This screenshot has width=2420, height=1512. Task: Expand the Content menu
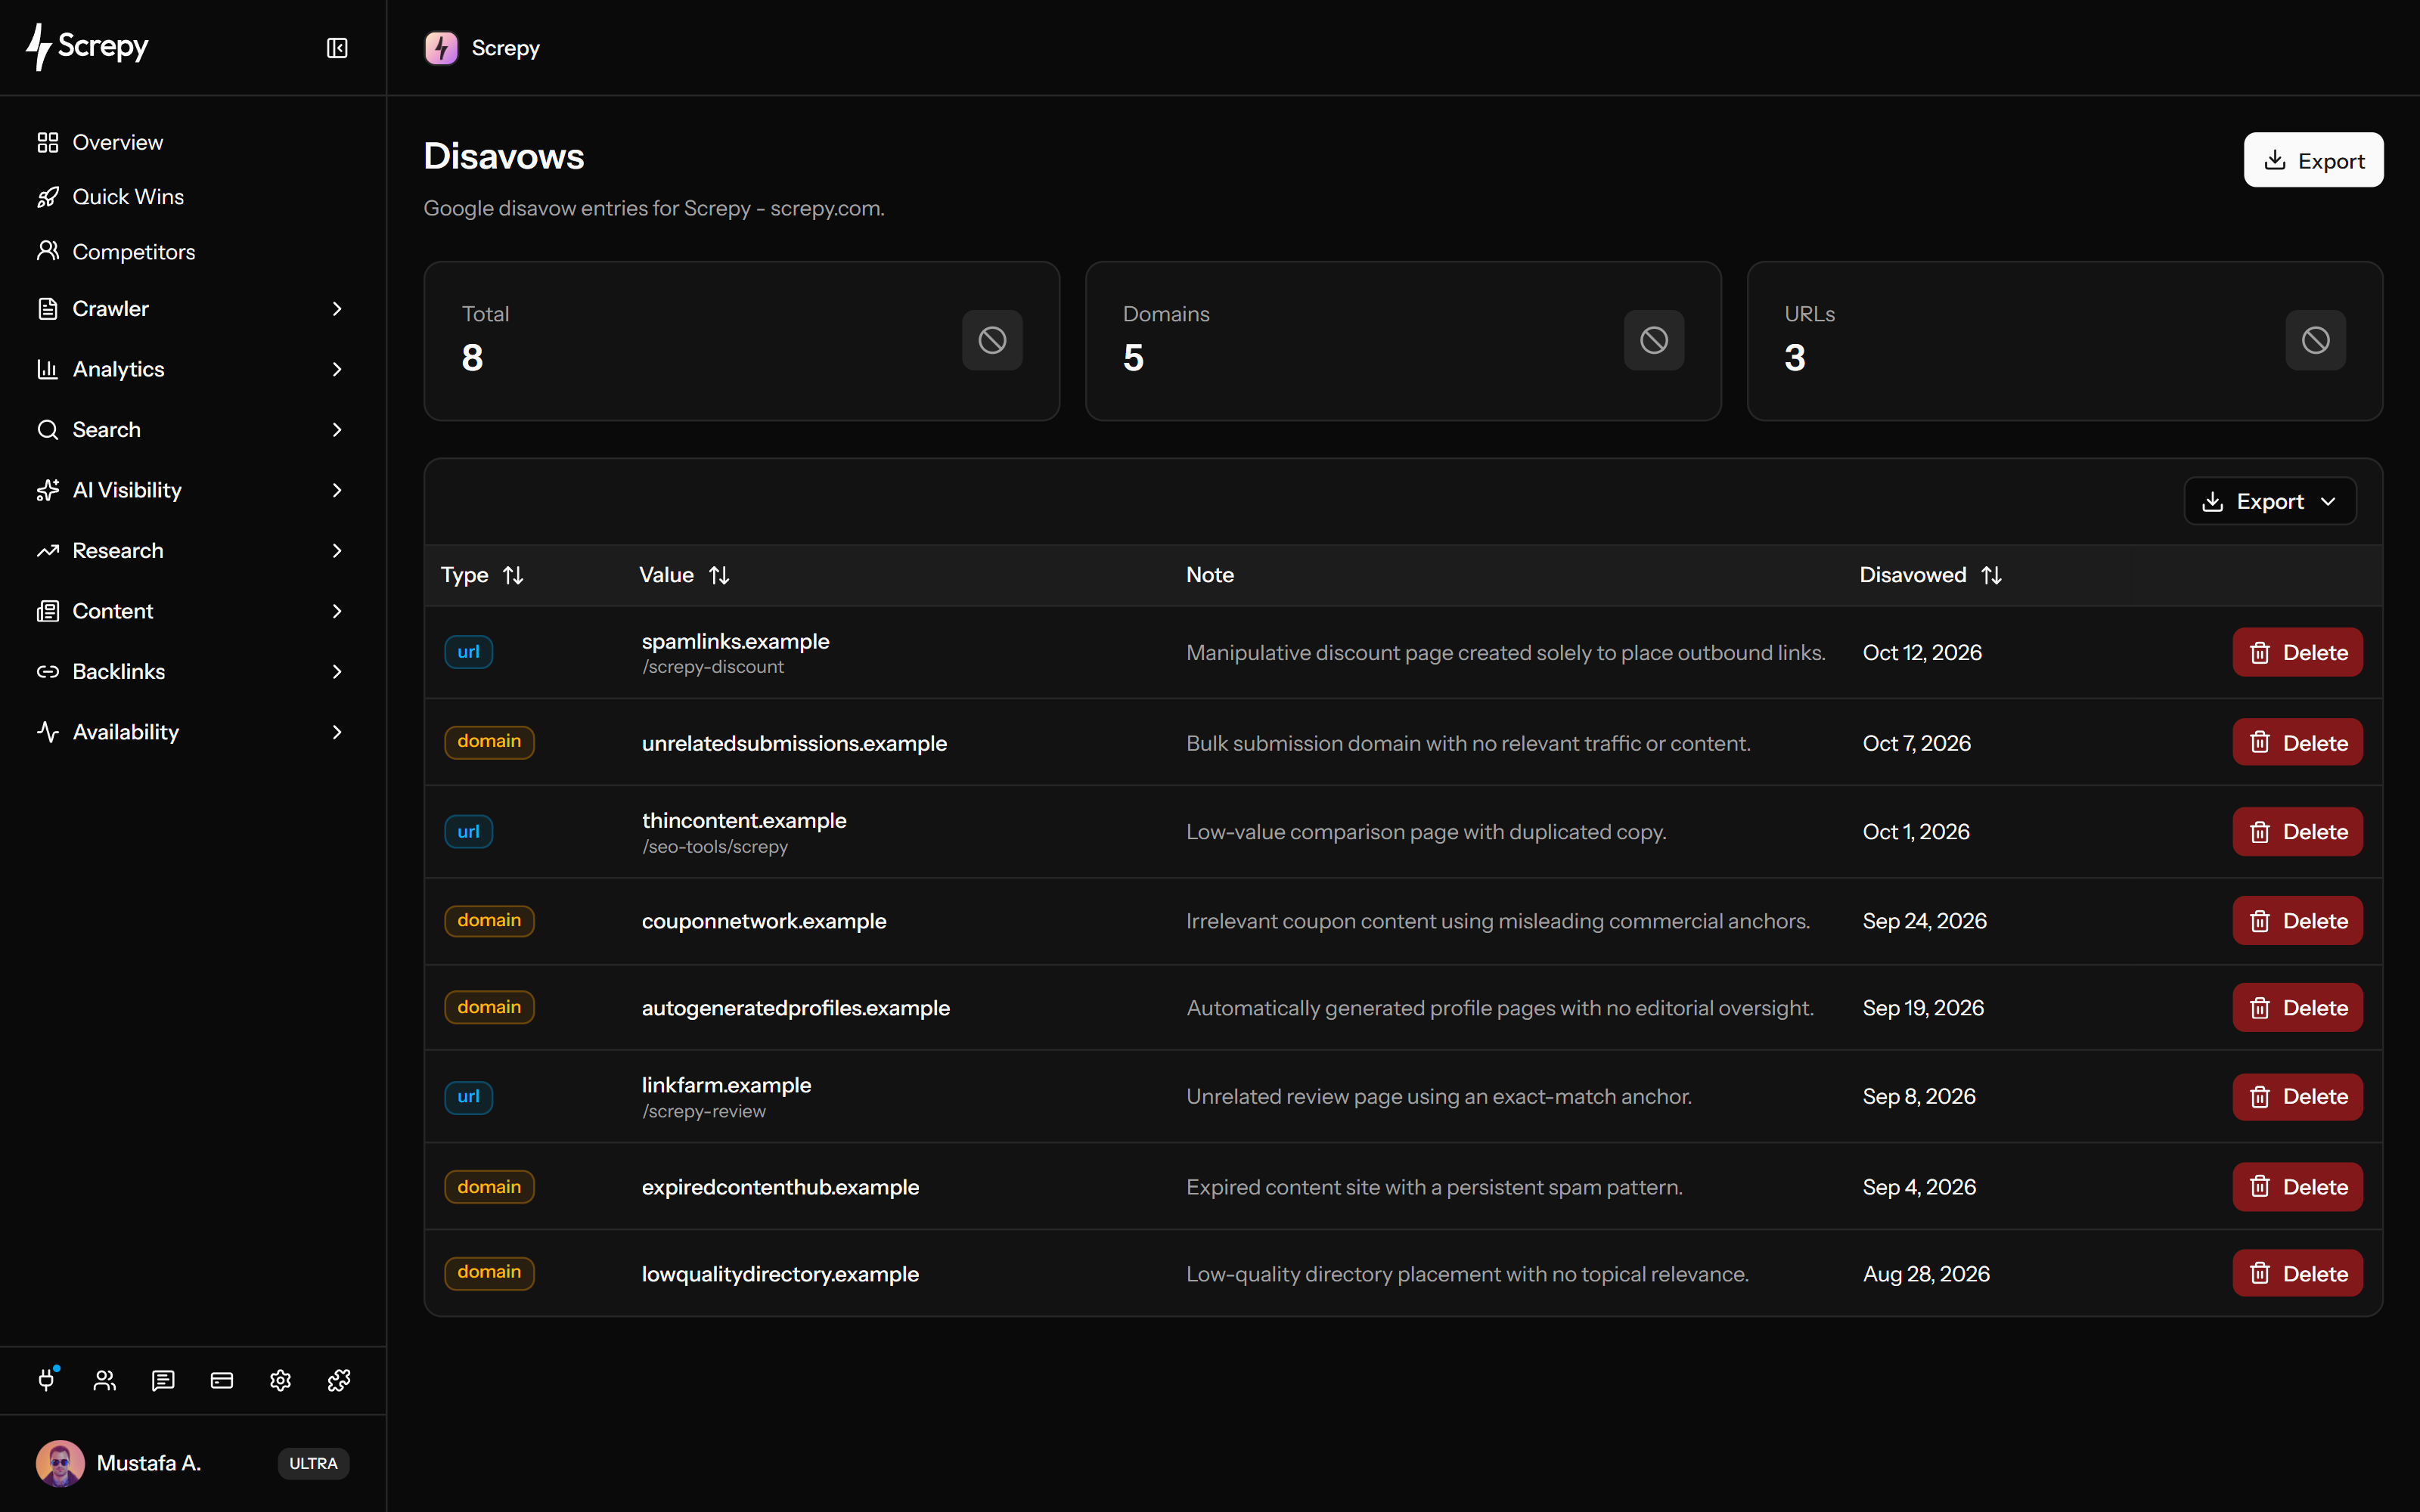click(192, 611)
